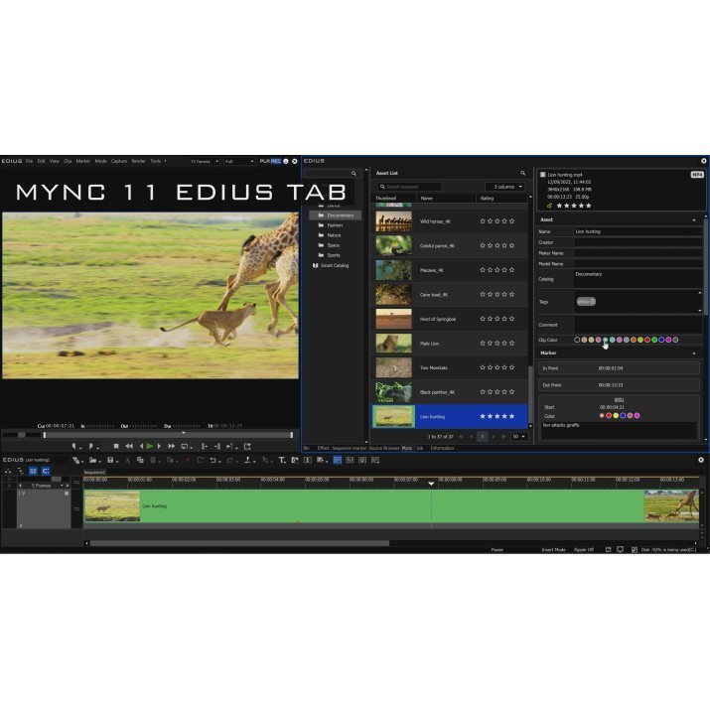Click the Create Title (T) icon
The width and height of the screenshot is (710, 710).
point(281,460)
